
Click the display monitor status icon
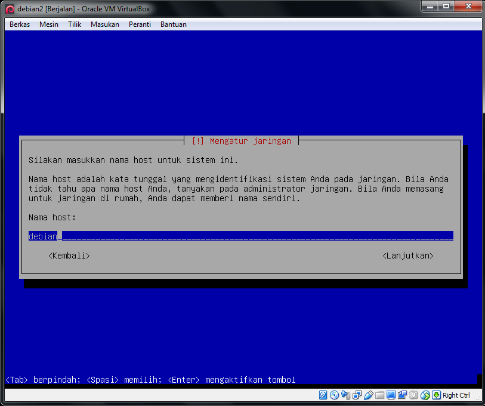tap(391, 395)
